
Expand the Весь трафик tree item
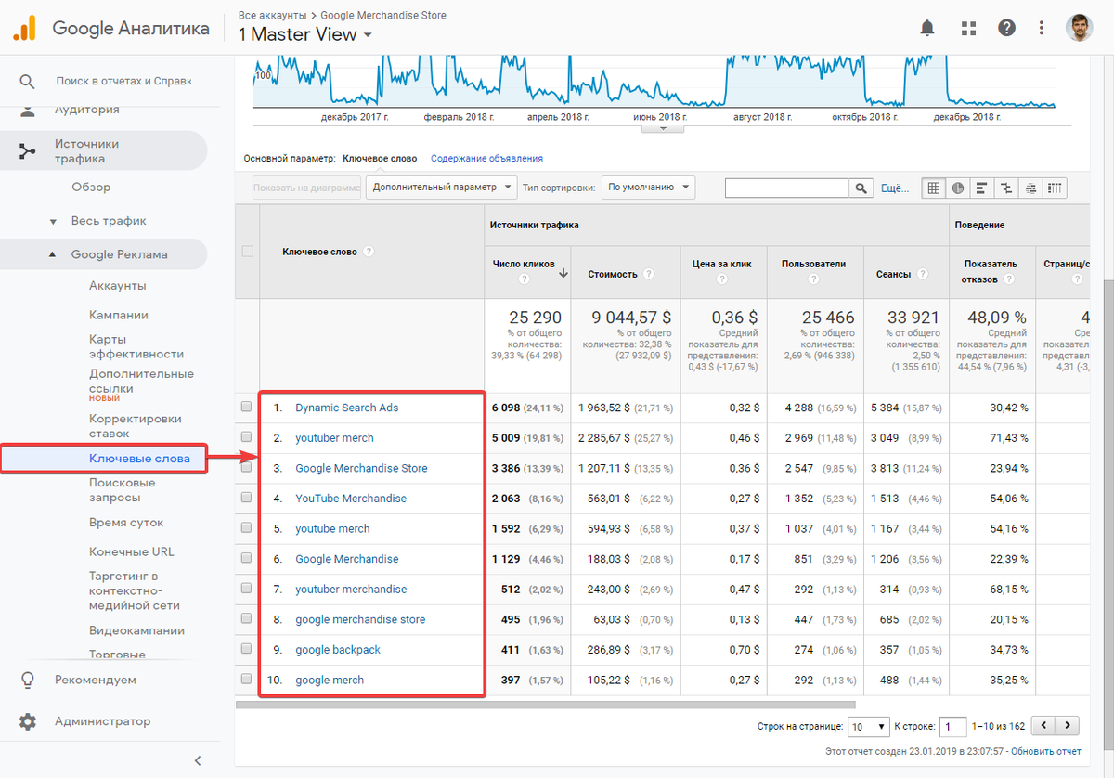(x=54, y=222)
